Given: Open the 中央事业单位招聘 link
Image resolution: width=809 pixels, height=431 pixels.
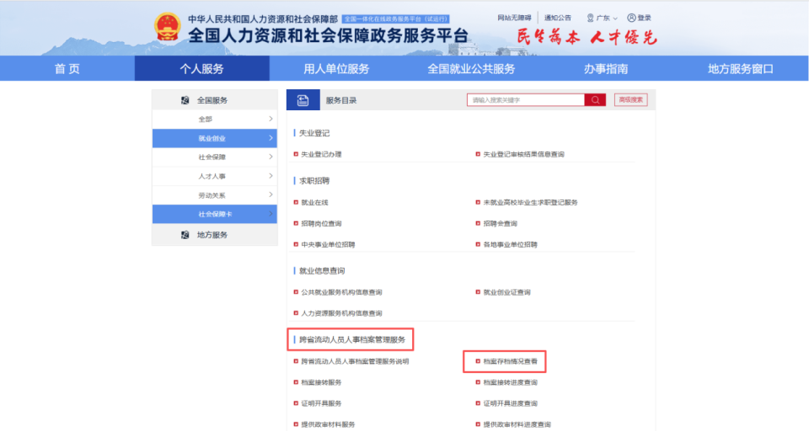Looking at the screenshot, I should coord(328,244).
